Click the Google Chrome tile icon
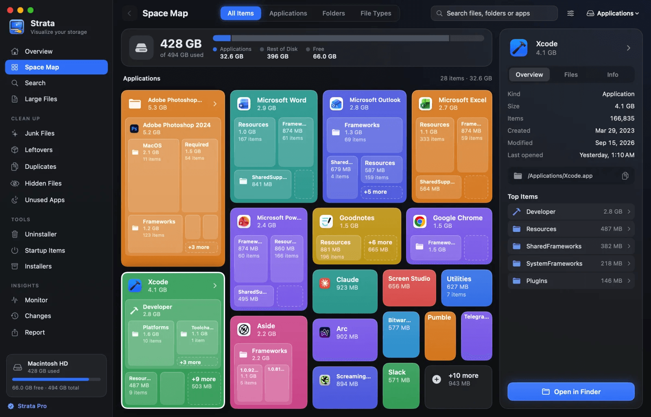This screenshot has width=651, height=417. 419,221
